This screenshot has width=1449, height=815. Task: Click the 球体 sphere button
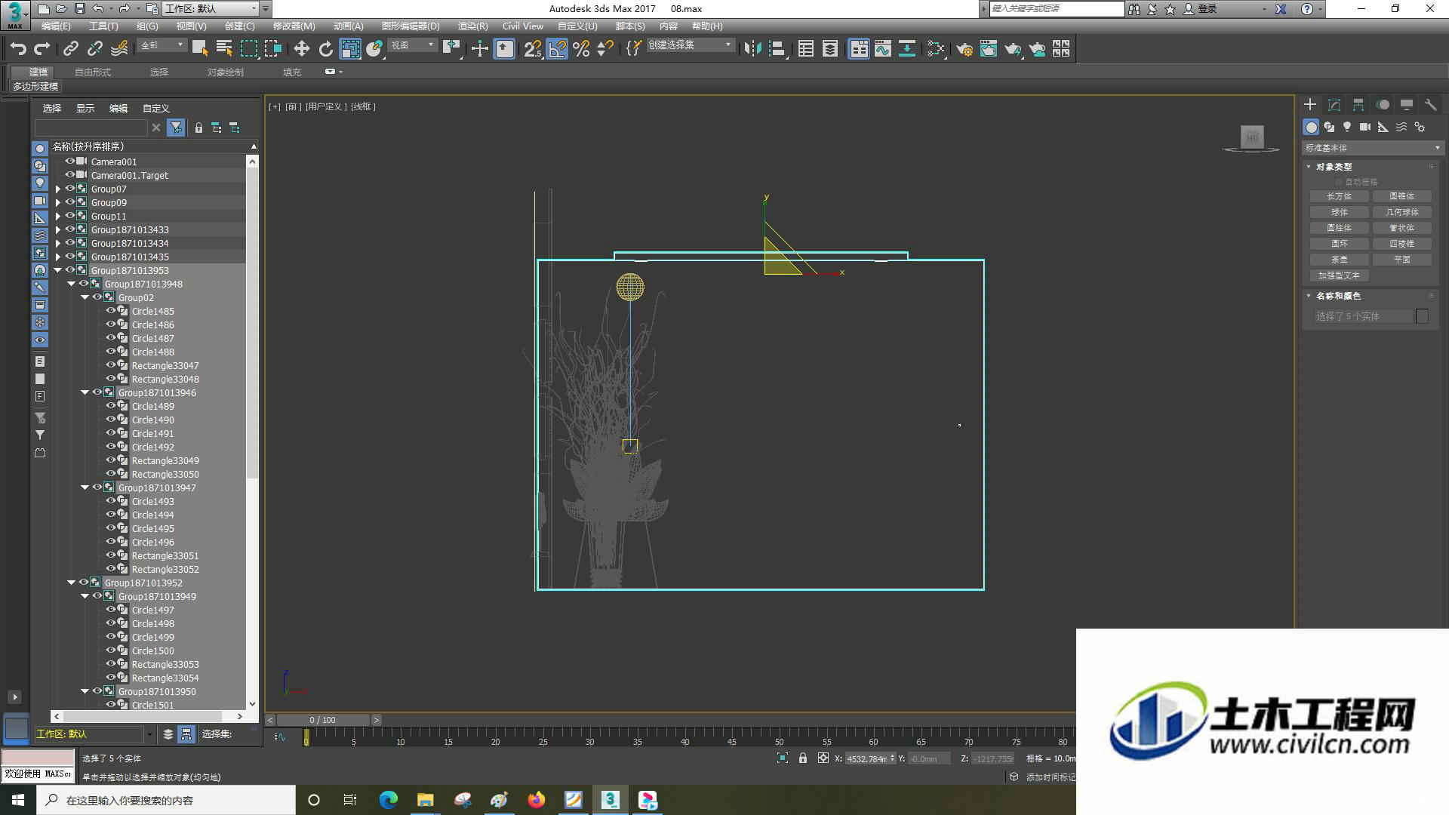(1340, 212)
